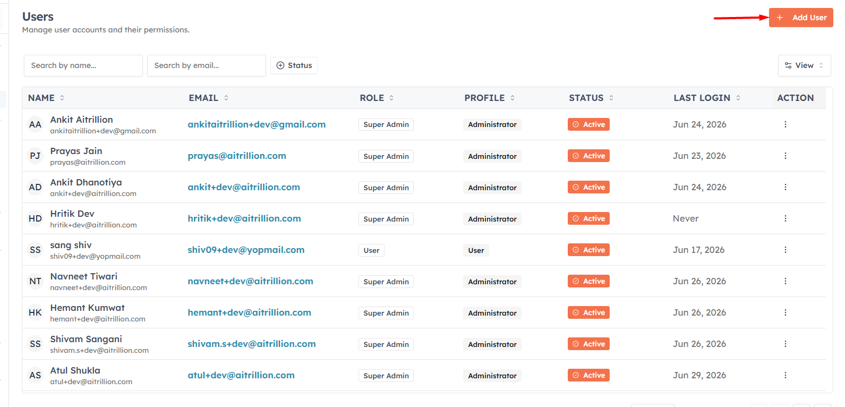Click Jun 29, 2026 login date
This screenshot has width=845, height=407.
pyautogui.click(x=699, y=375)
